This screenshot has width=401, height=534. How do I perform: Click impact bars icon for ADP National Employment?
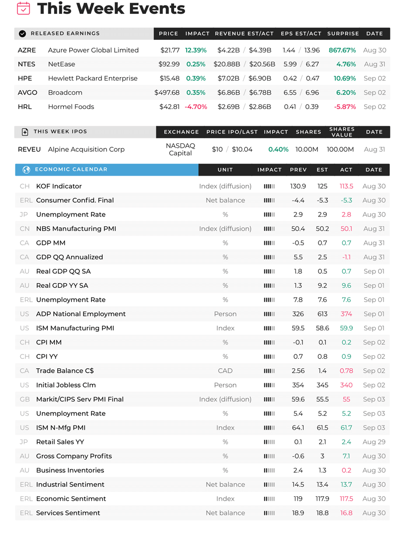(269, 314)
